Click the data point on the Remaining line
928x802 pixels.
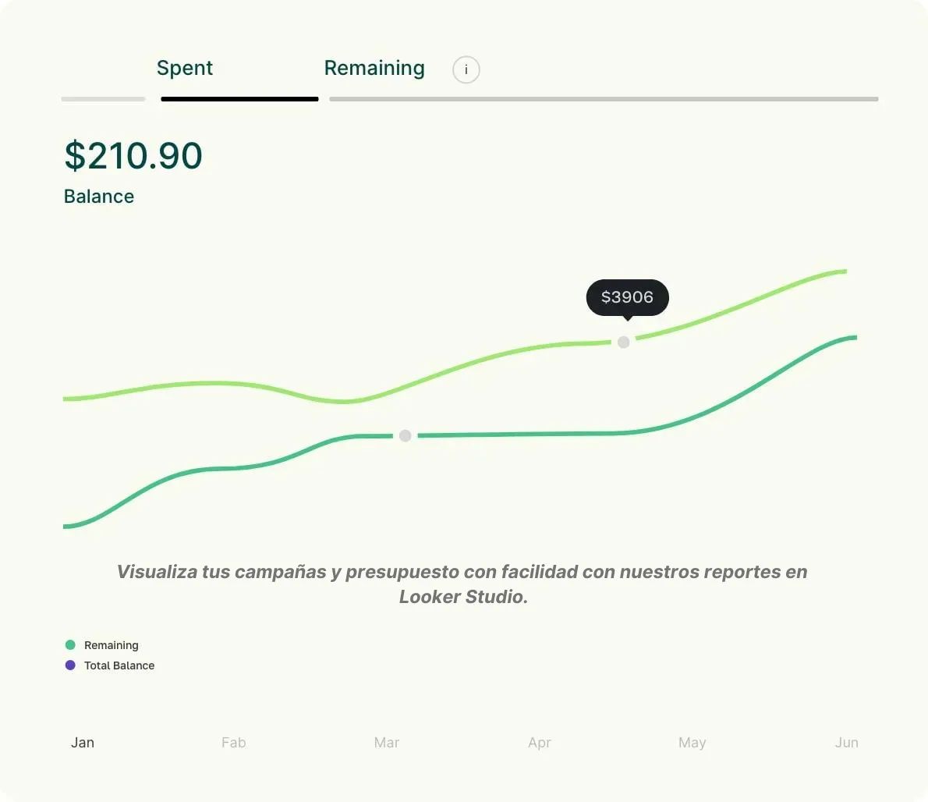405,435
